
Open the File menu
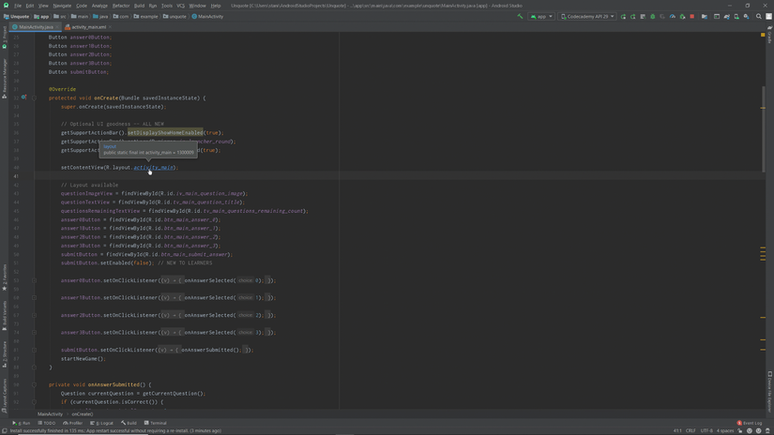point(17,6)
